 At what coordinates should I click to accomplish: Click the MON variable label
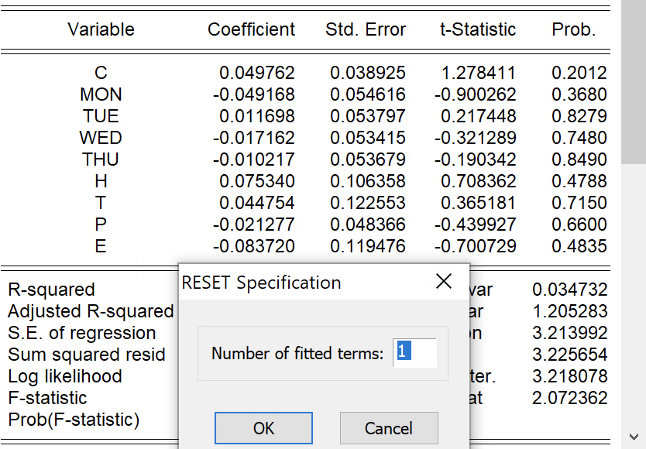click(x=101, y=94)
